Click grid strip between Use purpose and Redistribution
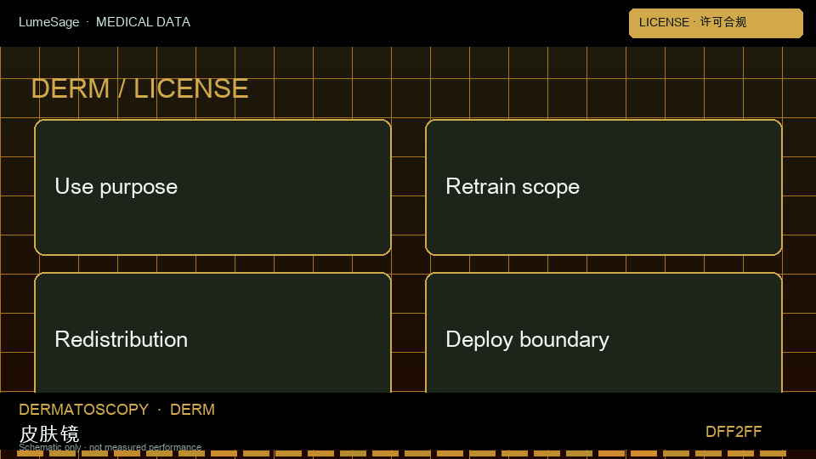 point(212,263)
